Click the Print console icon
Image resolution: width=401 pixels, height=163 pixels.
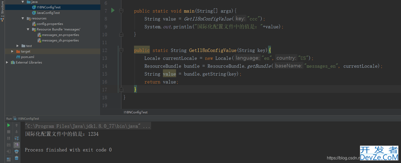coord(17,151)
